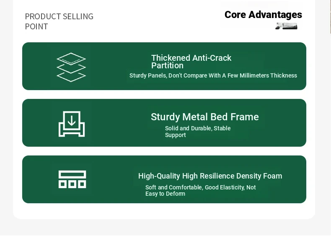Click the bottom diamond of the layers icon
The image size is (331, 246).
[x=71, y=77]
